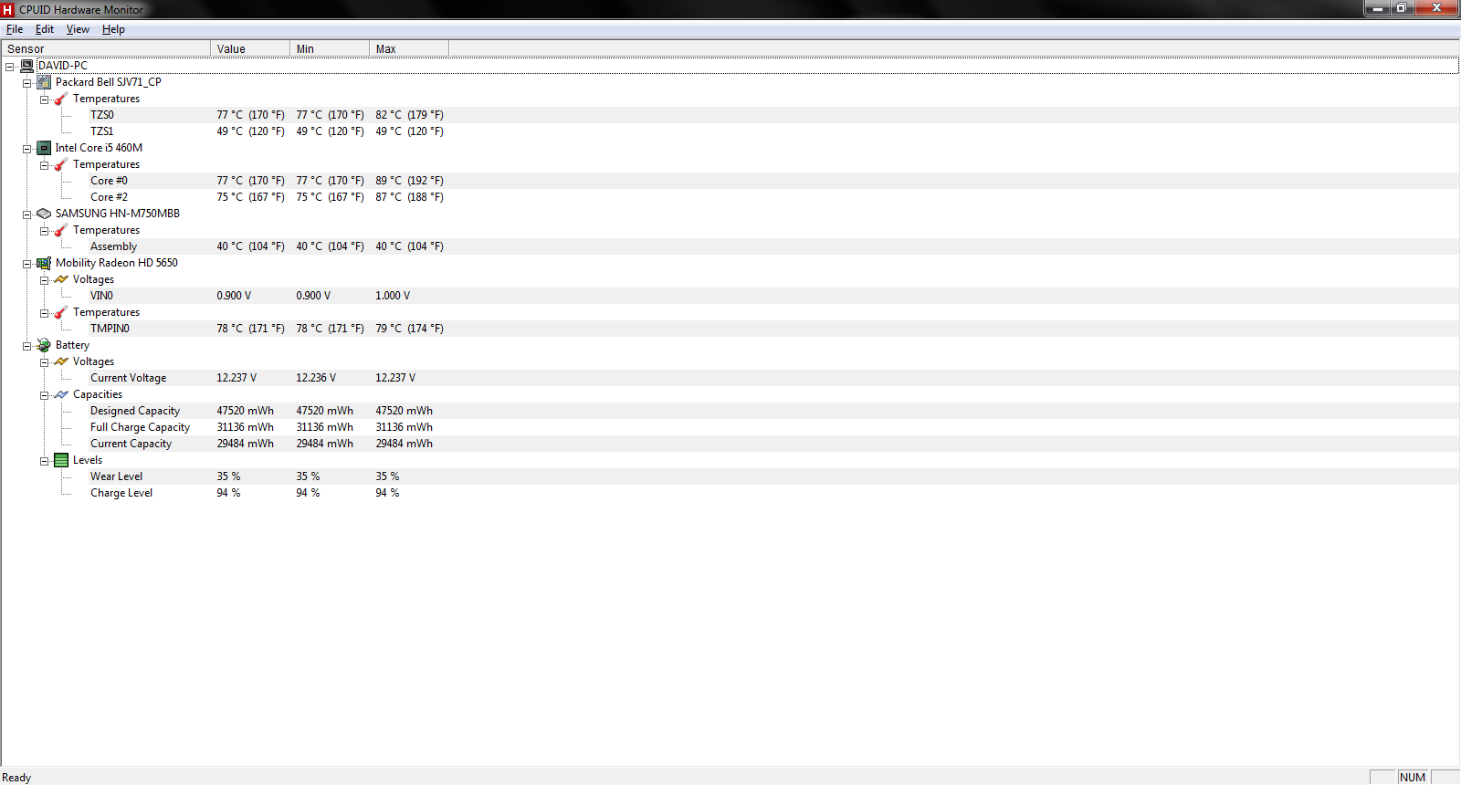
Task: Click Radeon Voltages lightning icon
Action: click(x=61, y=279)
